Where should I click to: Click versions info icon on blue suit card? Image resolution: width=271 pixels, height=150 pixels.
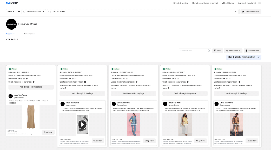click(x=136, y=82)
